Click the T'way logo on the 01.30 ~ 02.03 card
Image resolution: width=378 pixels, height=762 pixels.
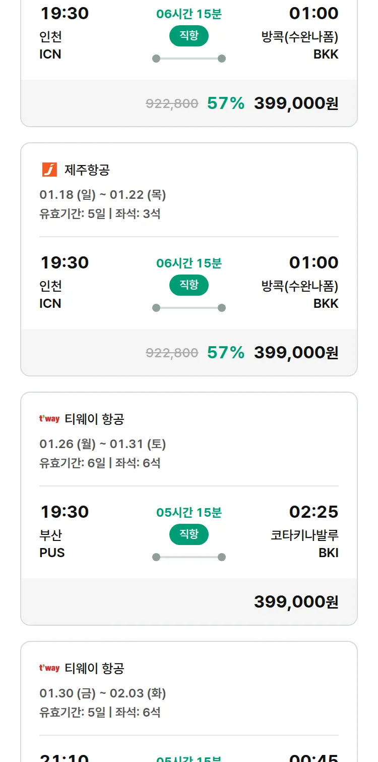(49, 668)
